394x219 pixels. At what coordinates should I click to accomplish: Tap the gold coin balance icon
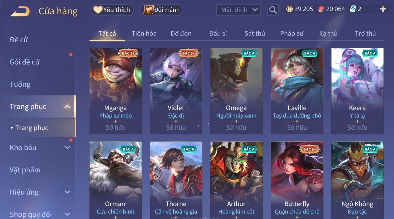pyautogui.click(x=289, y=9)
